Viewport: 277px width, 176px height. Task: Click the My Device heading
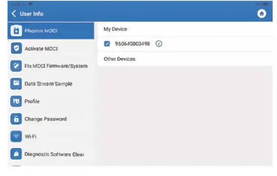(115, 29)
